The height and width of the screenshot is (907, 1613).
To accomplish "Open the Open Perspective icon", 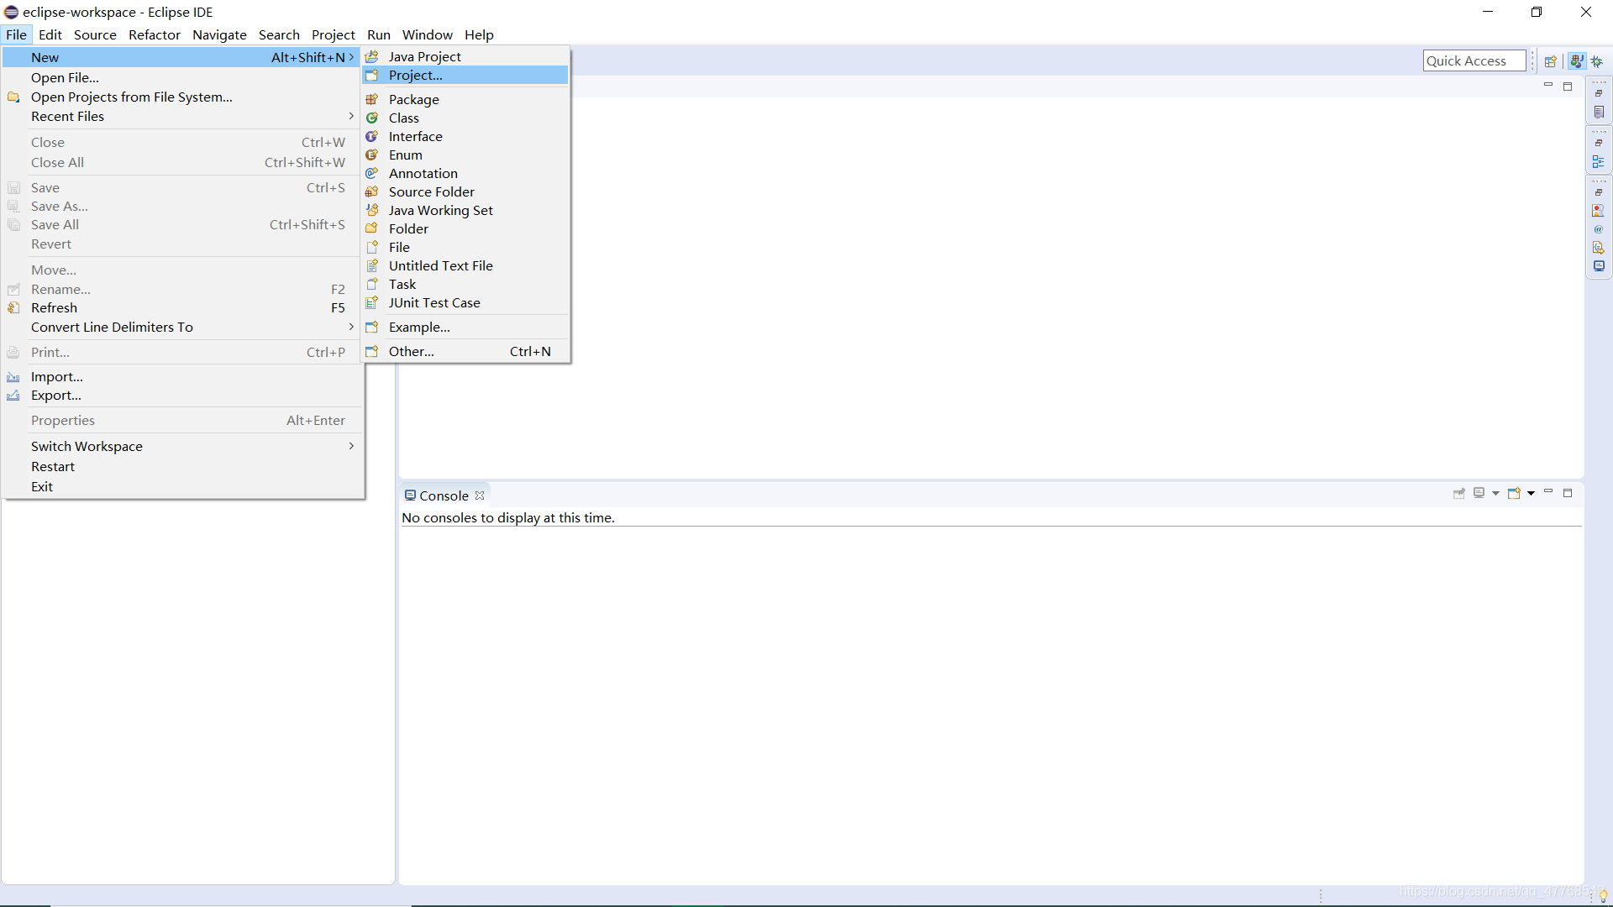I will tap(1551, 61).
